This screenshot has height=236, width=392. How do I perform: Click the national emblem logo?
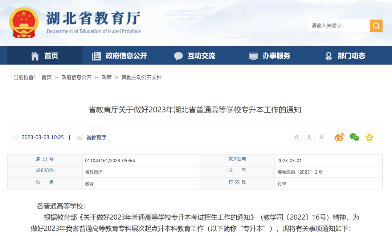(24, 22)
